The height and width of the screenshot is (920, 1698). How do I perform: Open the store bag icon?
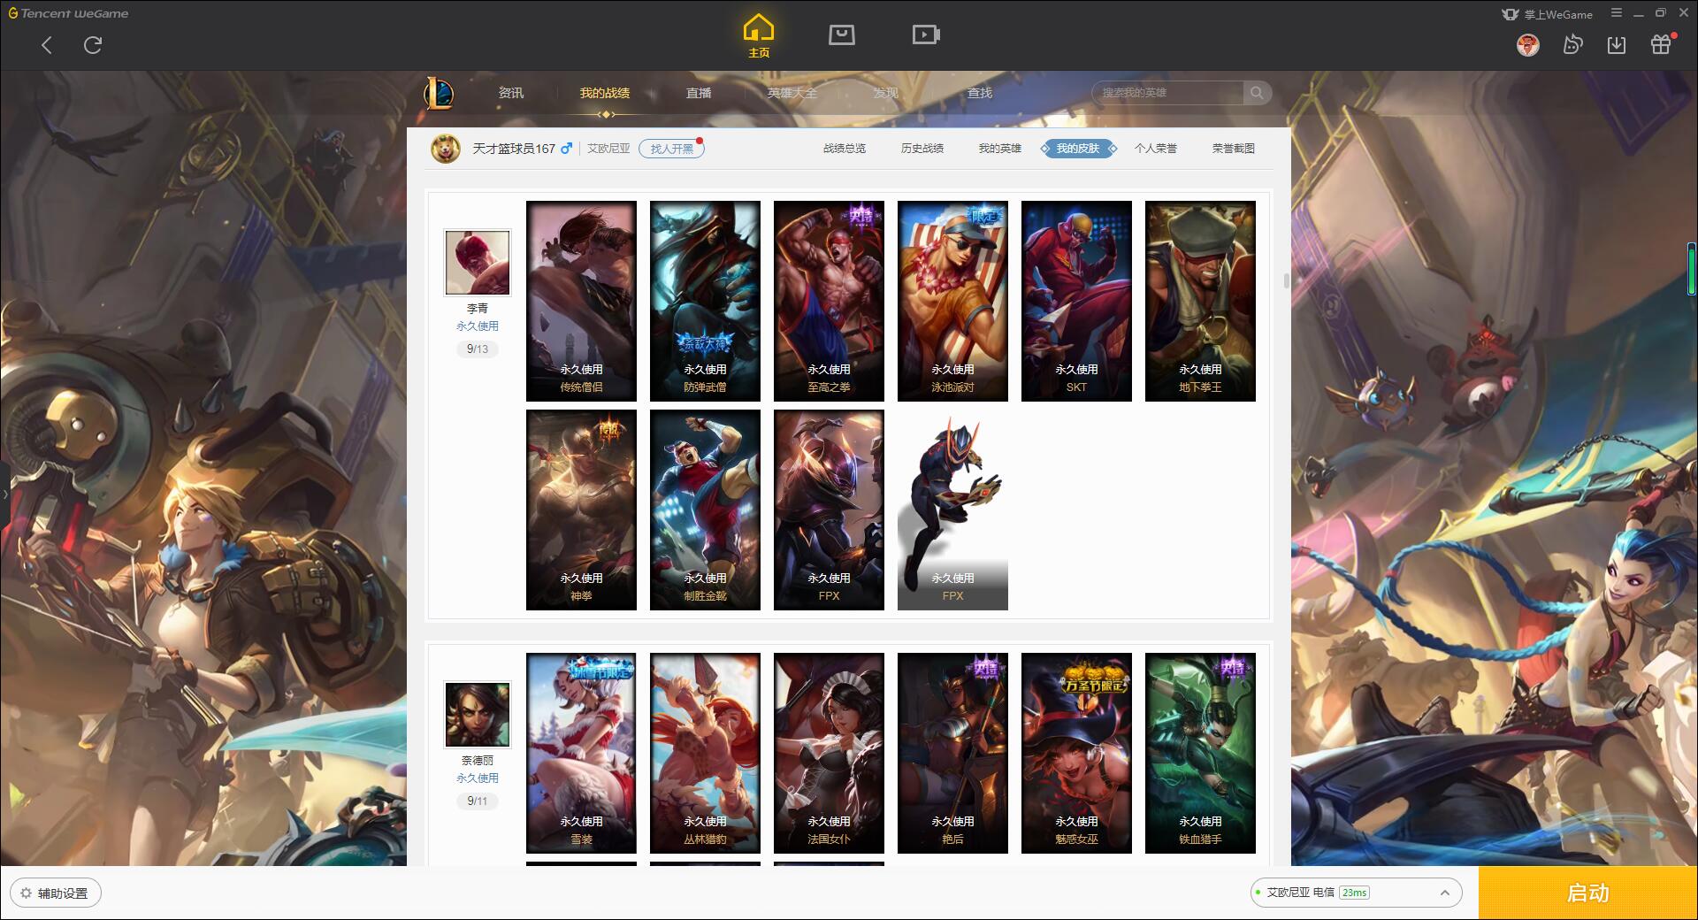841,34
